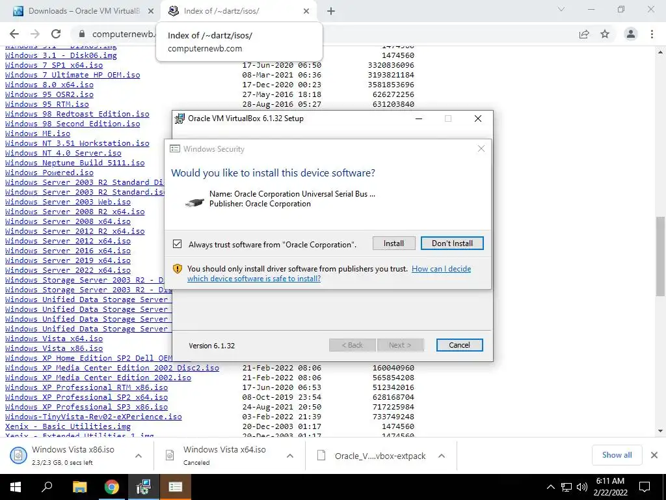The image size is (666, 500).
Task: Close the Windows Security dialog
Action: coord(481,148)
